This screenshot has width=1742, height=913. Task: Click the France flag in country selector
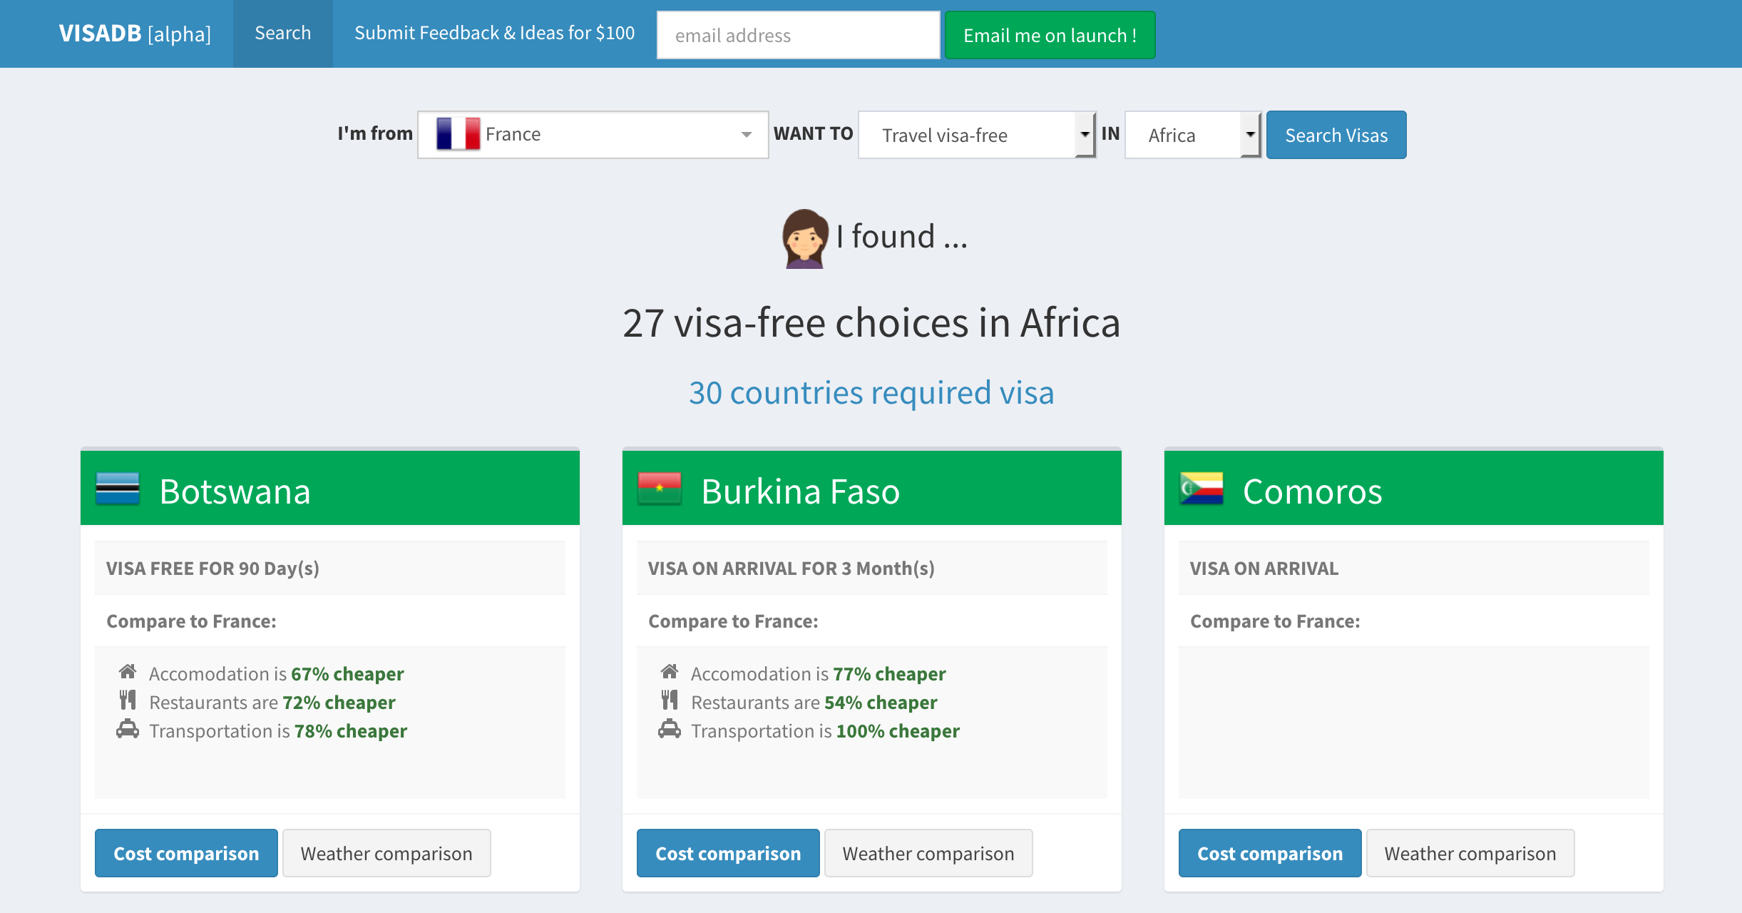click(458, 134)
